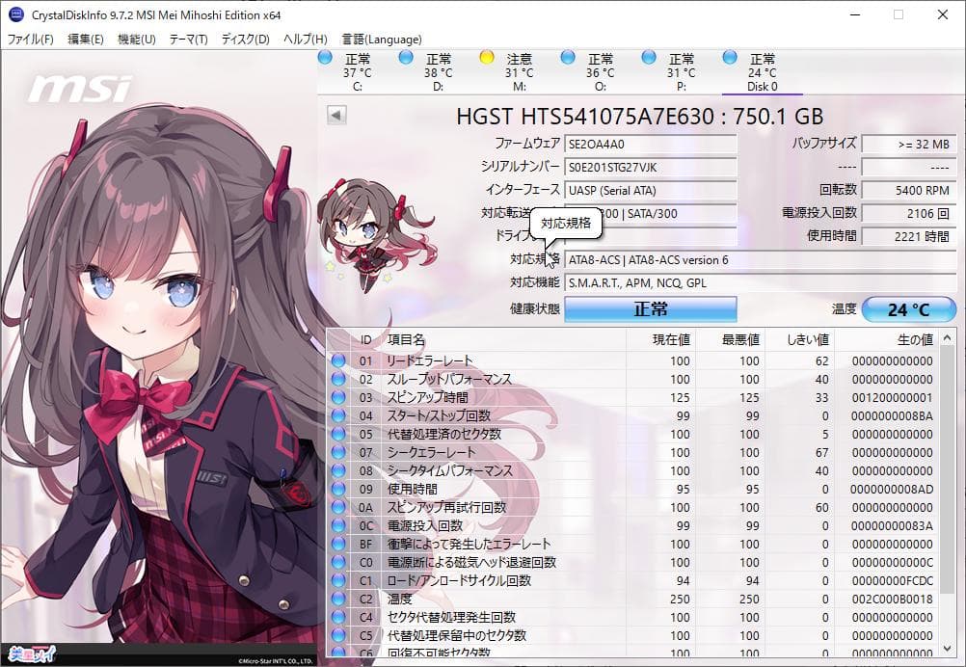Select drive D: status tab
Viewport: 966px width, 667px height.
point(438,72)
